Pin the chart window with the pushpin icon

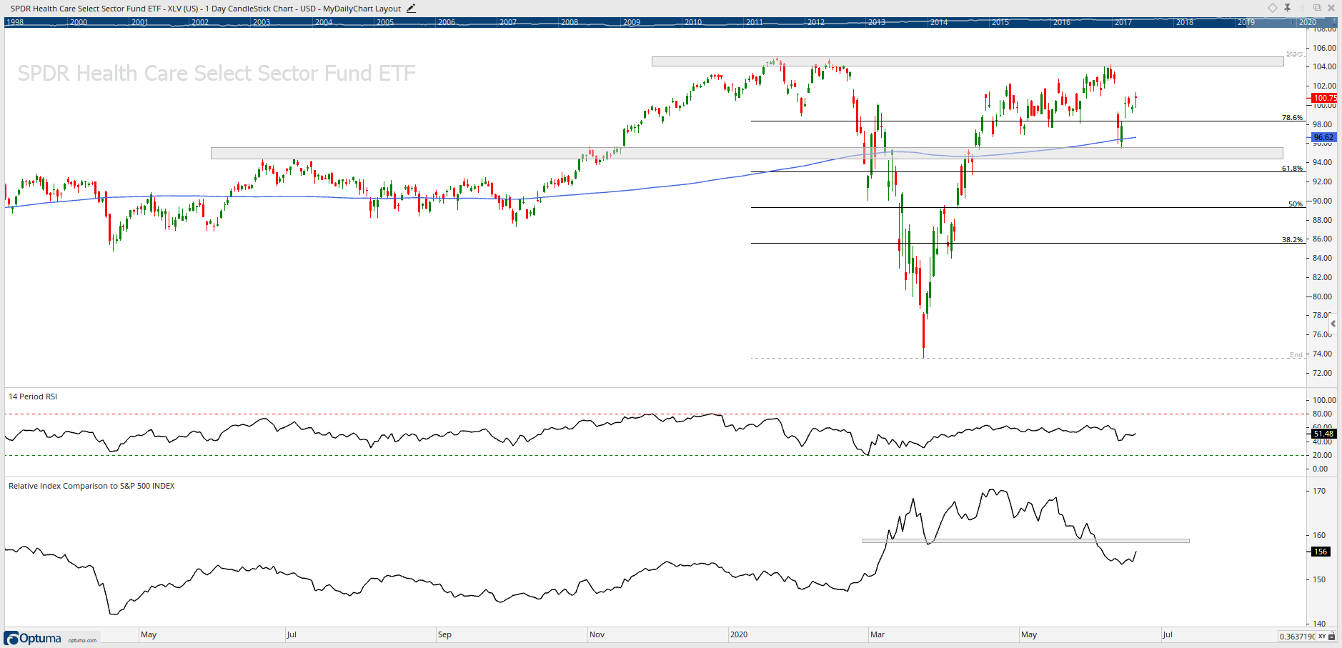point(1287,8)
